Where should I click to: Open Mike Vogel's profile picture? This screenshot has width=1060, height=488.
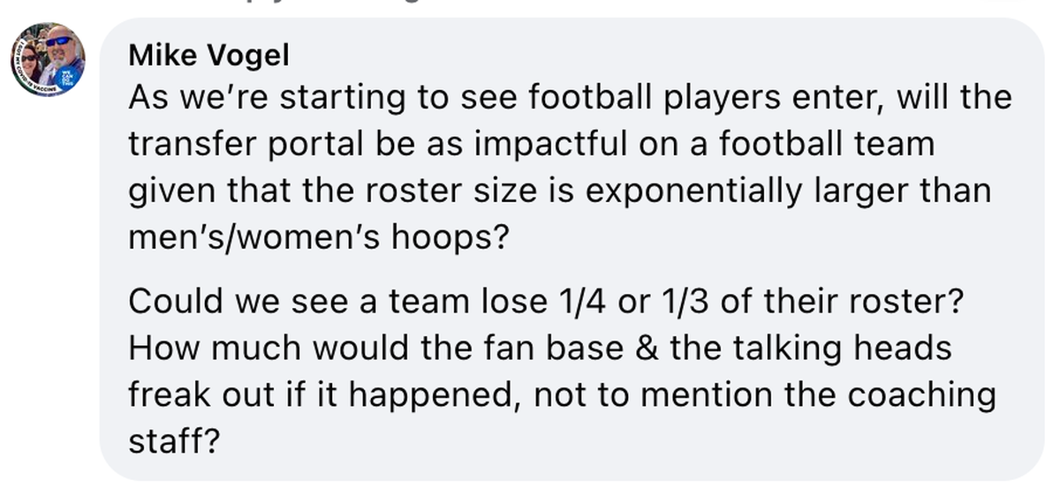pyautogui.click(x=48, y=59)
